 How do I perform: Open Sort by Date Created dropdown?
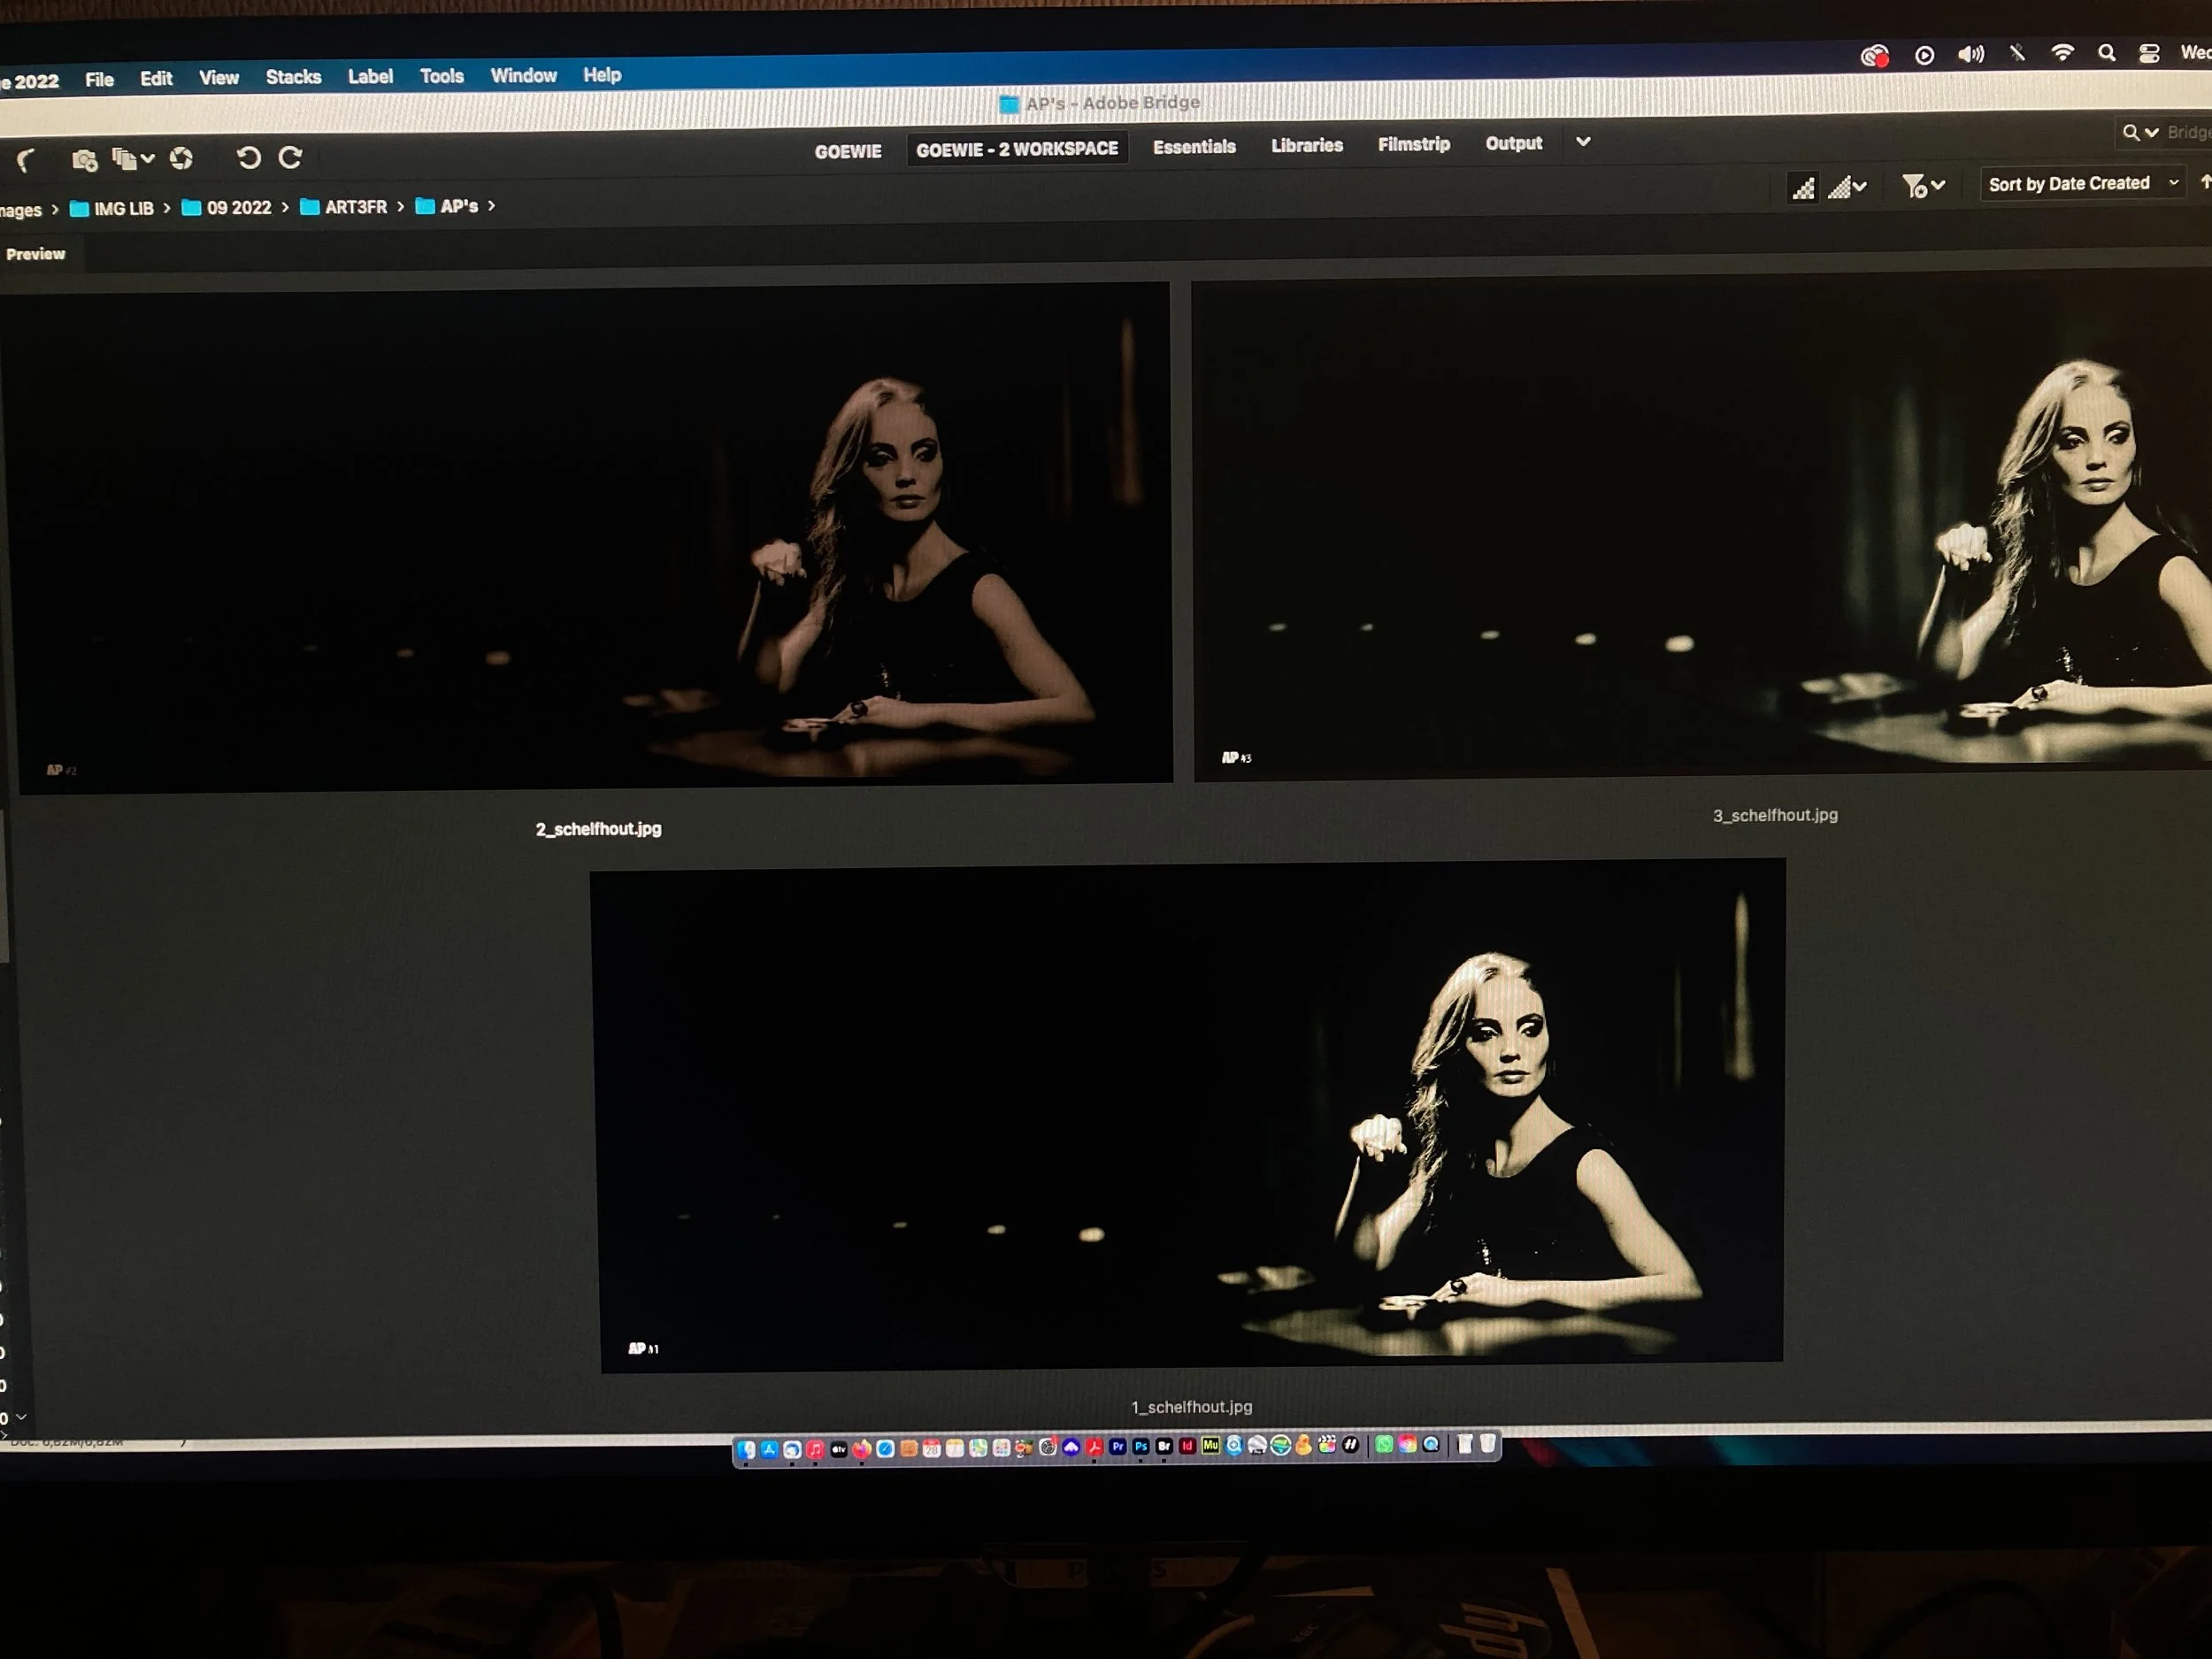click(2080, 183)
